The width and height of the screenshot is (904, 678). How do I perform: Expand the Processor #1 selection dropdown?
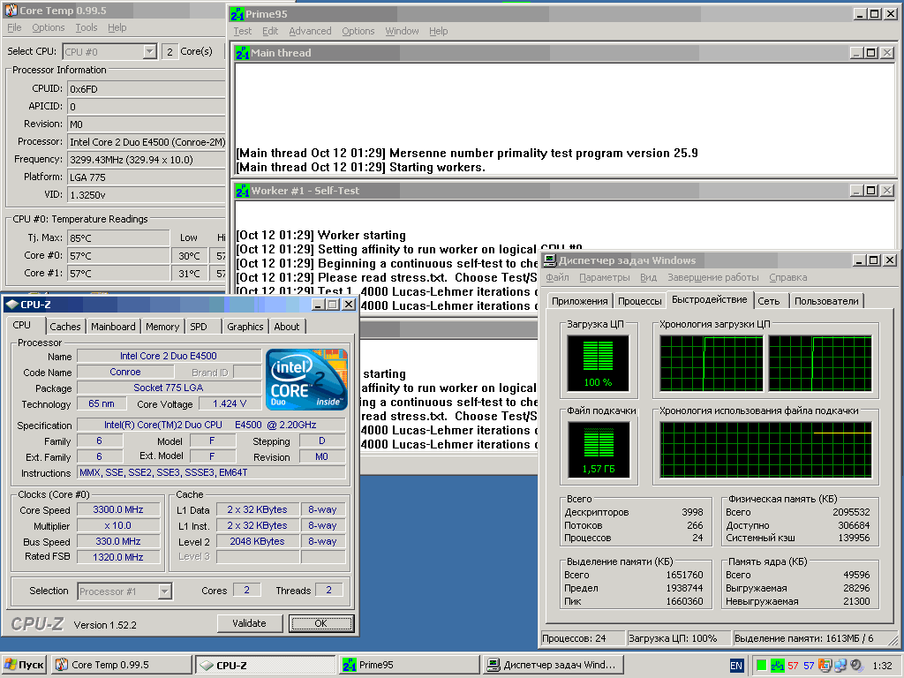click(164, 591)
